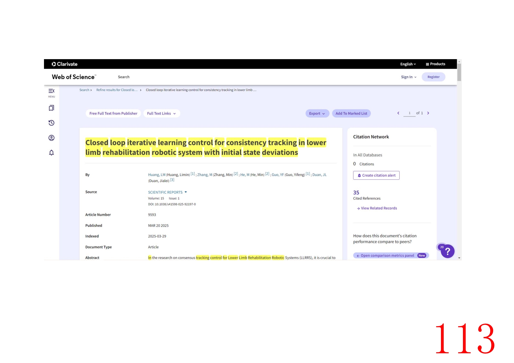The image size is (514, 363).
Task: Open the Products menu
Action: pos(435,64)
